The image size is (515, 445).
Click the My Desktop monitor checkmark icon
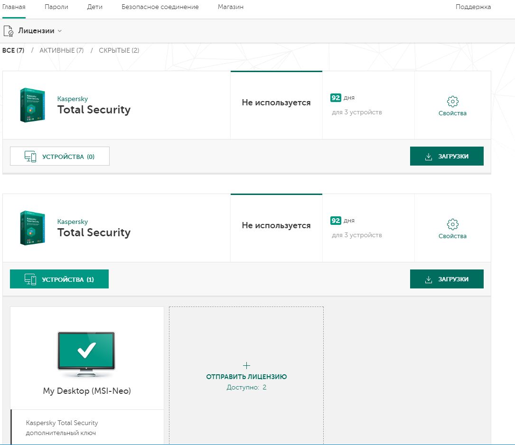click(86, 351)
